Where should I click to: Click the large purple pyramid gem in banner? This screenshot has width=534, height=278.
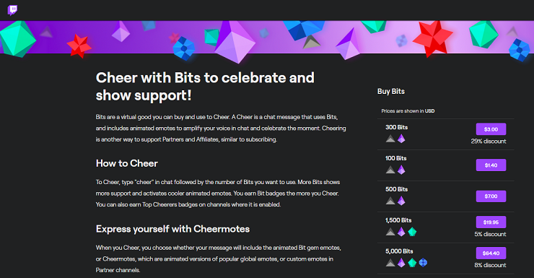[x=235, y=42]
